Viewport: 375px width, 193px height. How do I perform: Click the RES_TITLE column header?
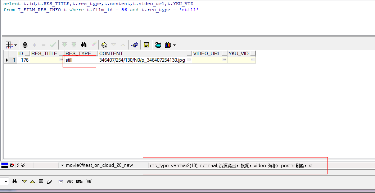click(47, 53)
